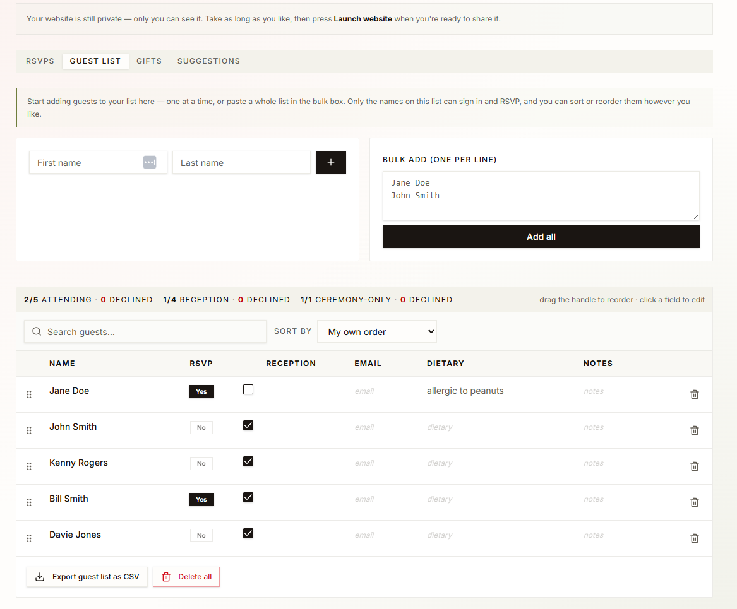Click Kenny Rogers row drag handle
Viewport: 737px width, 609px height.
tap(29, 466)
